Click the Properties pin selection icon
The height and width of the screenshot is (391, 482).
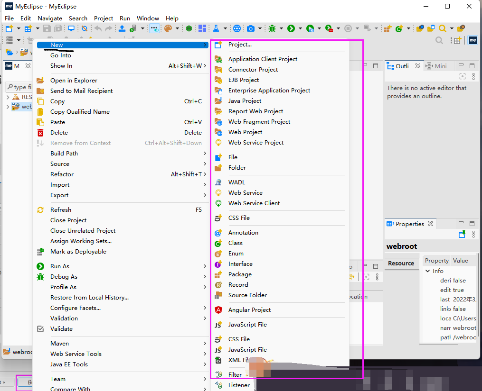click(462, 235)
